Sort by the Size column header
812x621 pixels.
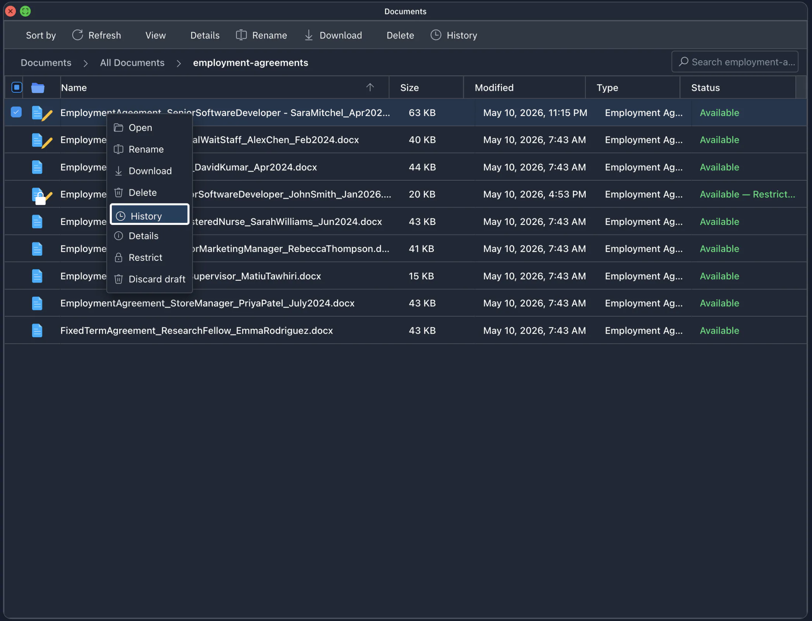(x=426, y=88)
